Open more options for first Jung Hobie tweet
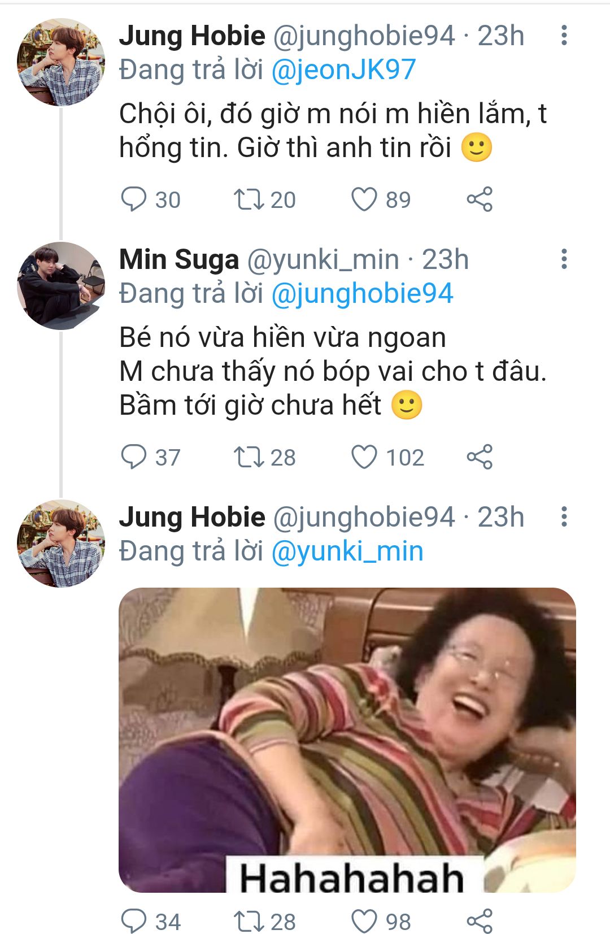610x934 pixels. 564,35
